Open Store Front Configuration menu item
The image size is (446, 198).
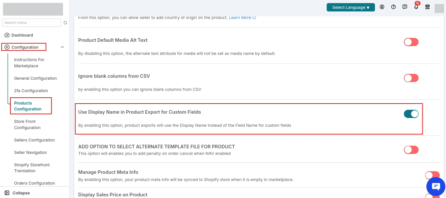(27, 124)
